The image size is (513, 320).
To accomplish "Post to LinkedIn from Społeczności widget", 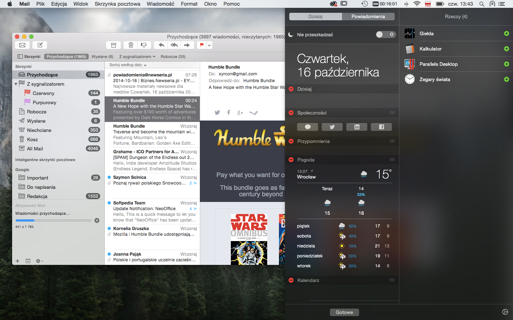I will (x=357, y=127).
